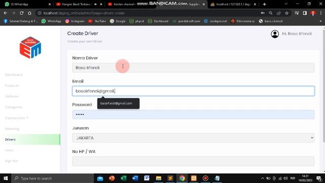Open Selamat Datang di F... bookmark
The width and height of the screenshot is (325, 183).
(x=21, y=21)
